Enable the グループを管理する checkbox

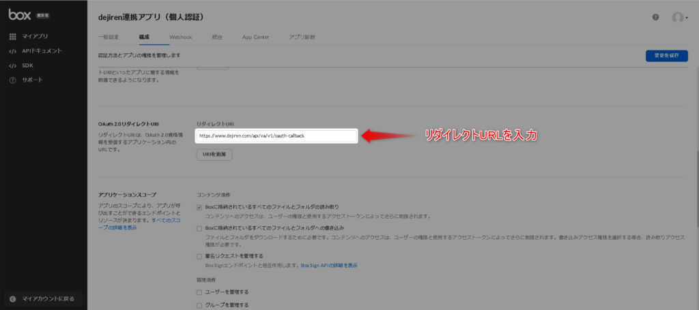[x=199, y=305]
